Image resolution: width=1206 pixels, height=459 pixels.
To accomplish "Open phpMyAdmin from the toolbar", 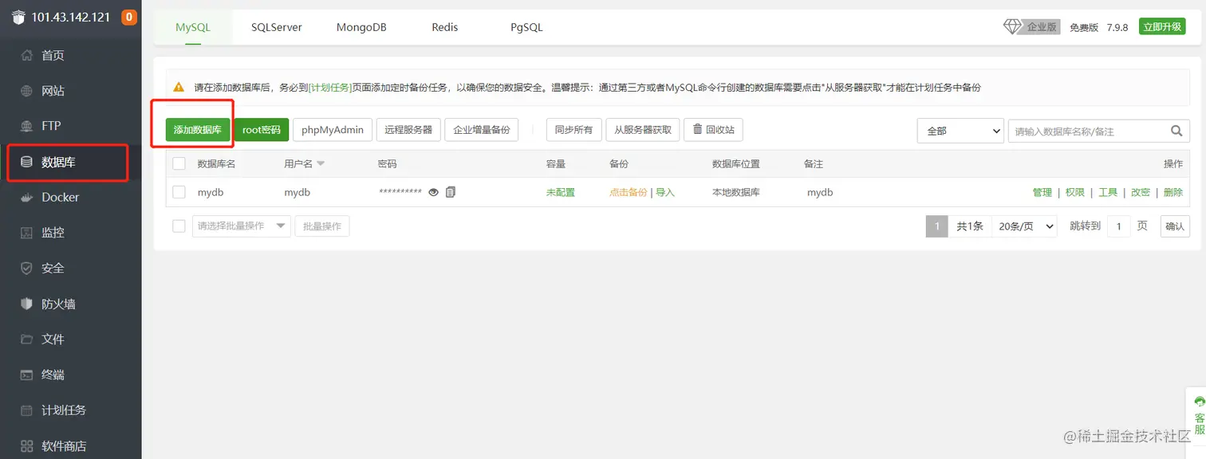I will pyautogui.click(x=333, y=130).
